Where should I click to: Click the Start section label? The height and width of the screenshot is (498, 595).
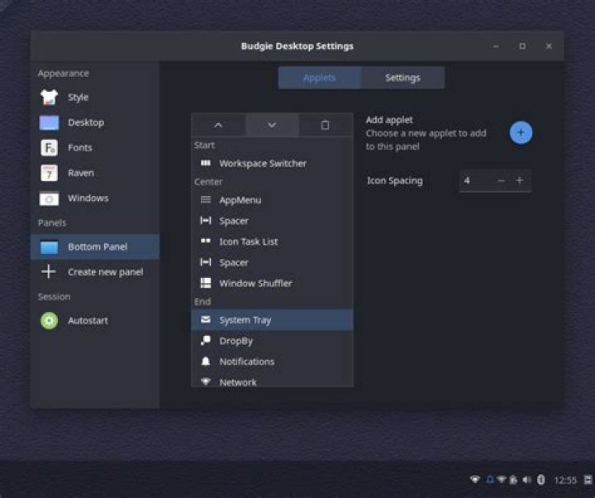(204, 145)
